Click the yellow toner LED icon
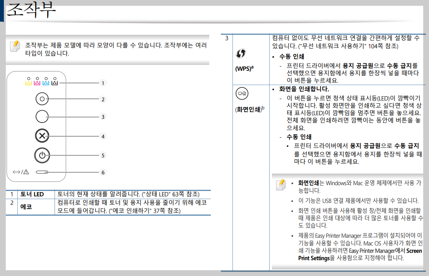The height and width of the screenshot is (276, 429). [29, 82]
